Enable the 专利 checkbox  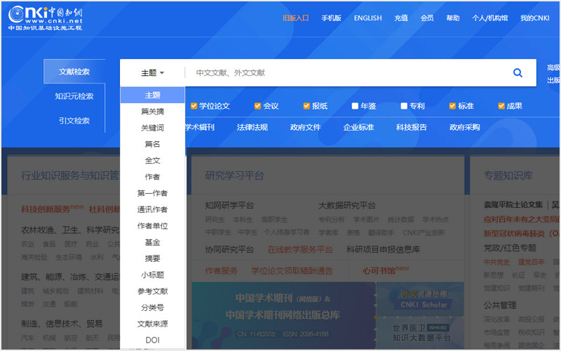coord(404,106)
